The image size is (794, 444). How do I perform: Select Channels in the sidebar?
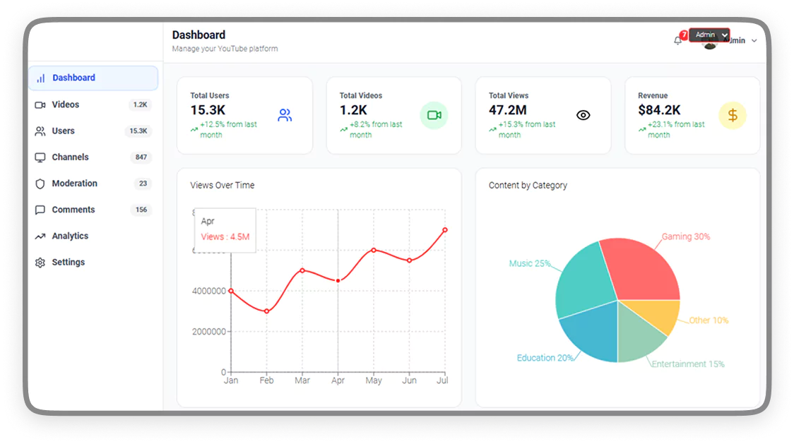pos(70,157)
